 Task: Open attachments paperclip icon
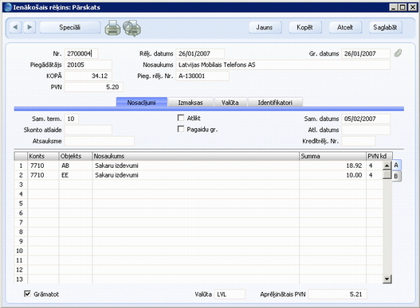coord(398,53)
